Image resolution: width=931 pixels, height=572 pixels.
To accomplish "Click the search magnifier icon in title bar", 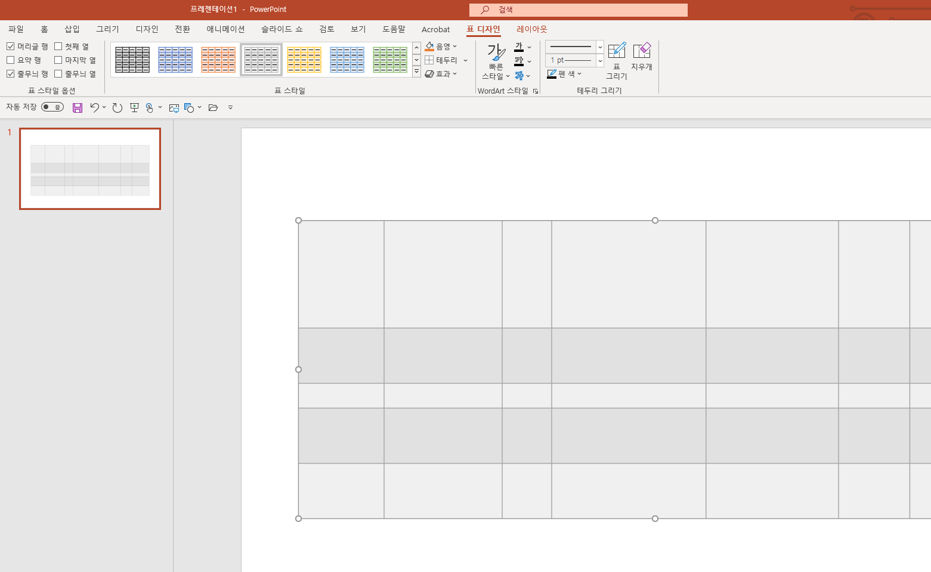I will [485, 10].
